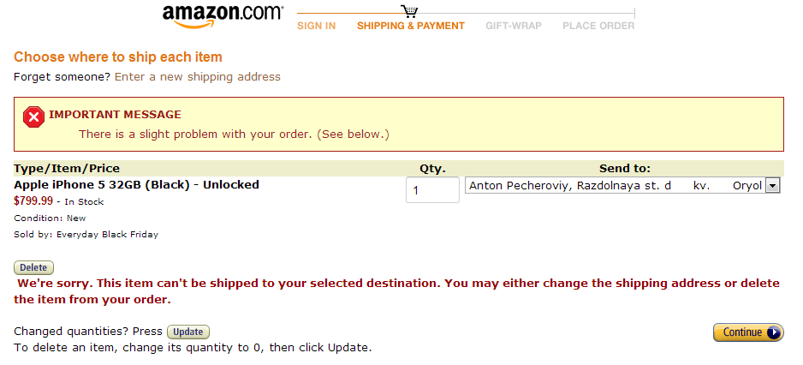This screenshot has height=365, width=803.
Task: Click the IMPORTANT MESSAGE heading
Action: pyautogui.click(x=116, y=114)
